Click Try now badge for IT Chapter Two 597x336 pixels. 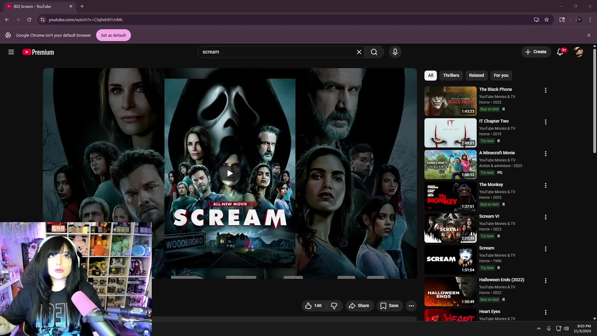point(487,141)
